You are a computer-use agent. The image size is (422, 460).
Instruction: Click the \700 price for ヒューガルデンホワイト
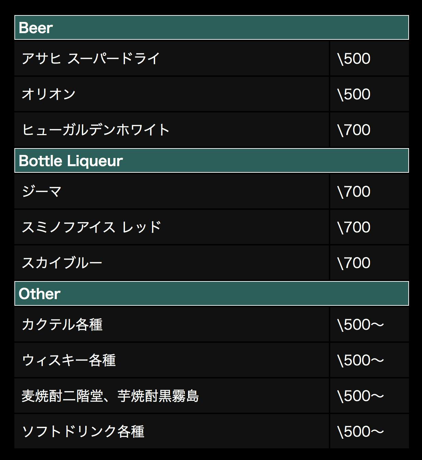pos(354,130)
